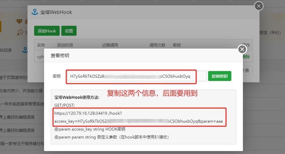The height and width of the screenshot is (154, 285).
Task: Click the @param access_key string HOOK密钥 line
Action: click(90, 129)
